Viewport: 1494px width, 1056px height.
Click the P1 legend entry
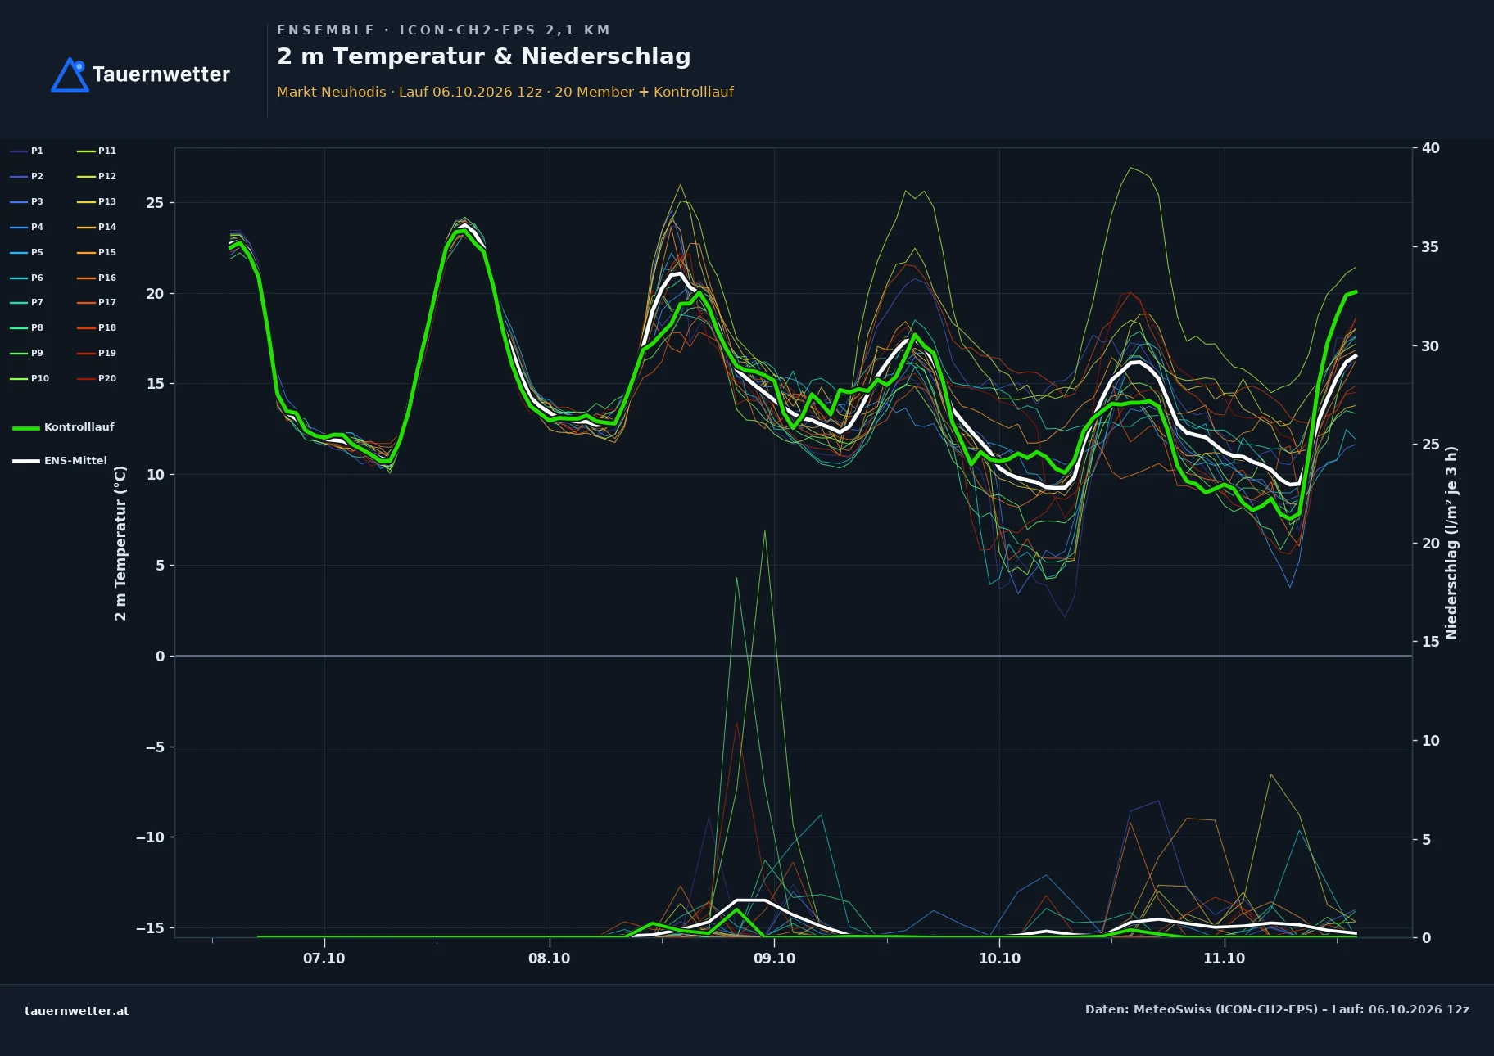coord(26,151)
